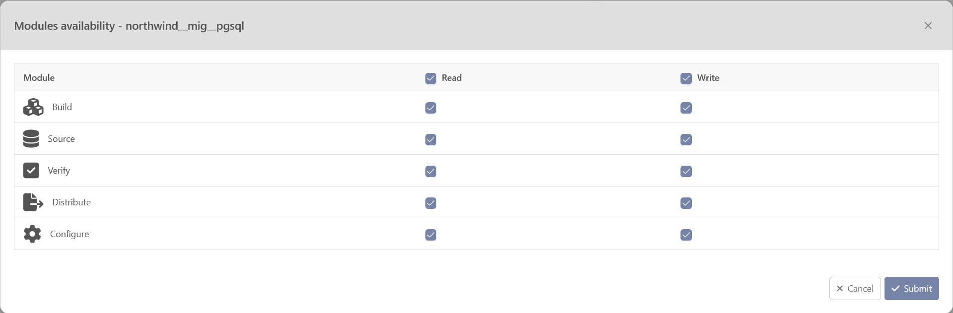Toggle Write checkbox in Verify row
This screenshot has height=313, width=953.
[686, 172]
